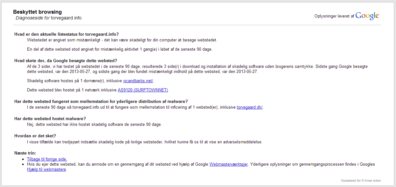Click heading Hvordan er det sket?
The image size is (396, 187).
tap(35, 136)
